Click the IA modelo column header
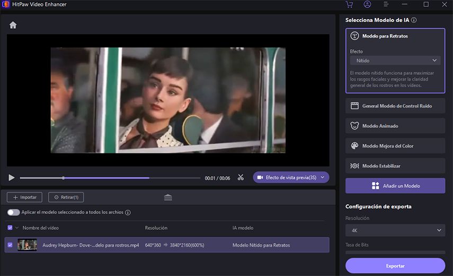This screenshot has height=276, width=453. (x=243, y=228)
